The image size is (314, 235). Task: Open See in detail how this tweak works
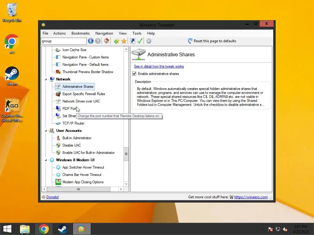[x=159, y=66]
